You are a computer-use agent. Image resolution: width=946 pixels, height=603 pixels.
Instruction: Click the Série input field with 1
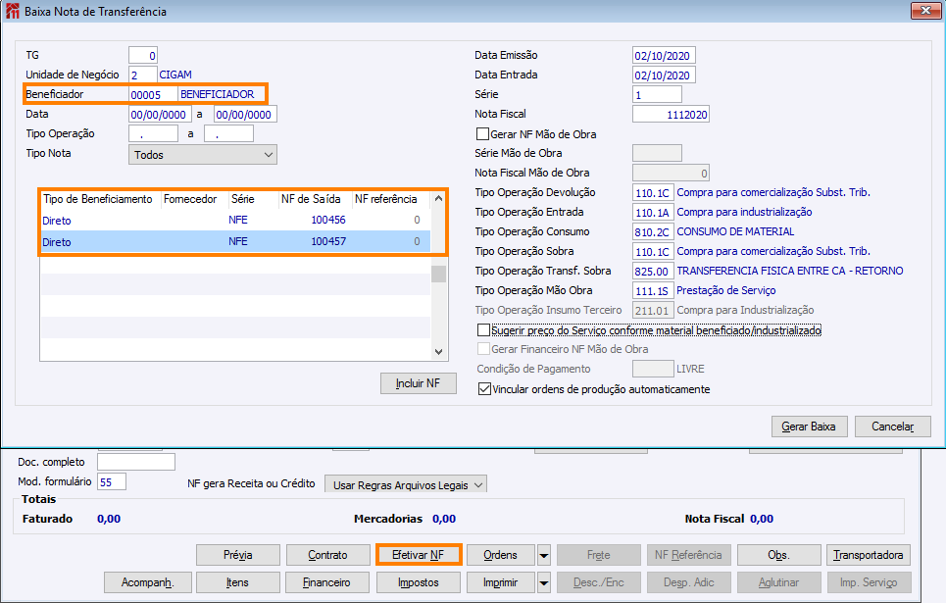point(657,95)
